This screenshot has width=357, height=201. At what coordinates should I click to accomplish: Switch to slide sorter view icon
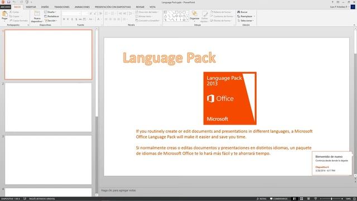click(301, 199)
